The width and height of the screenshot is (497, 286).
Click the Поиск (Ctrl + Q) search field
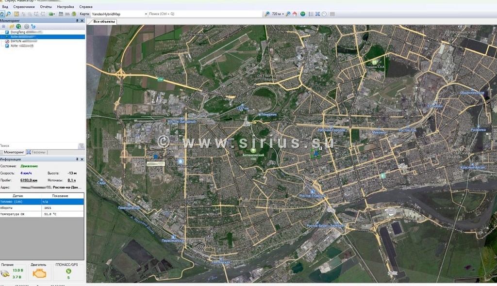(204, 14)
